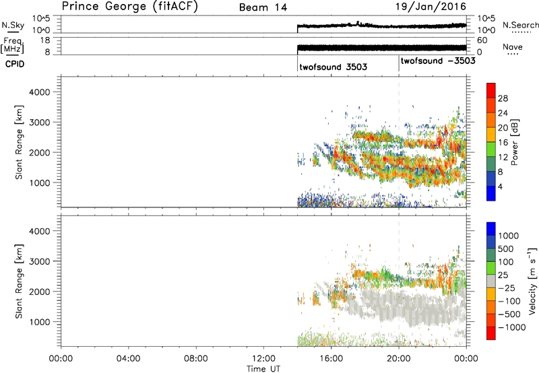Click the black frequency band in Freq panel
This screenshot has width=539, height=373.
tap(381, 48)
